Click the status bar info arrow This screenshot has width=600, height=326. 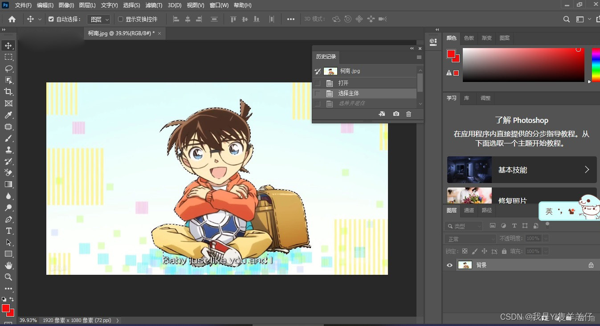pos(118,320)
